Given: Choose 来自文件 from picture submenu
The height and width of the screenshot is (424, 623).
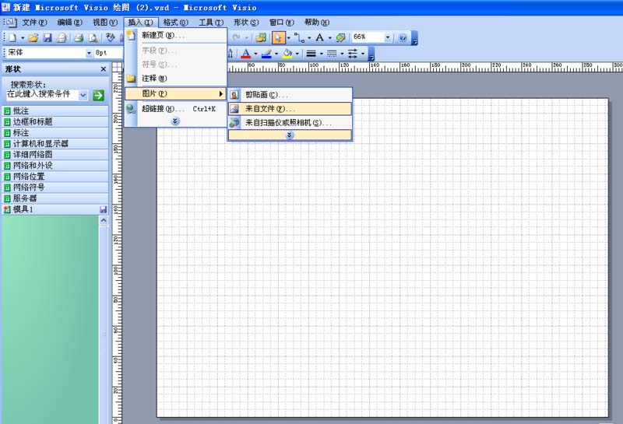Looking at the screenshot, I should 290,109.
